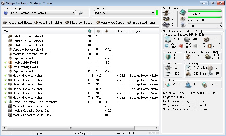This screenshot has height=136, width=226.
Task: Click the armor hitpoints icon
Action: [x=187, y=39]
